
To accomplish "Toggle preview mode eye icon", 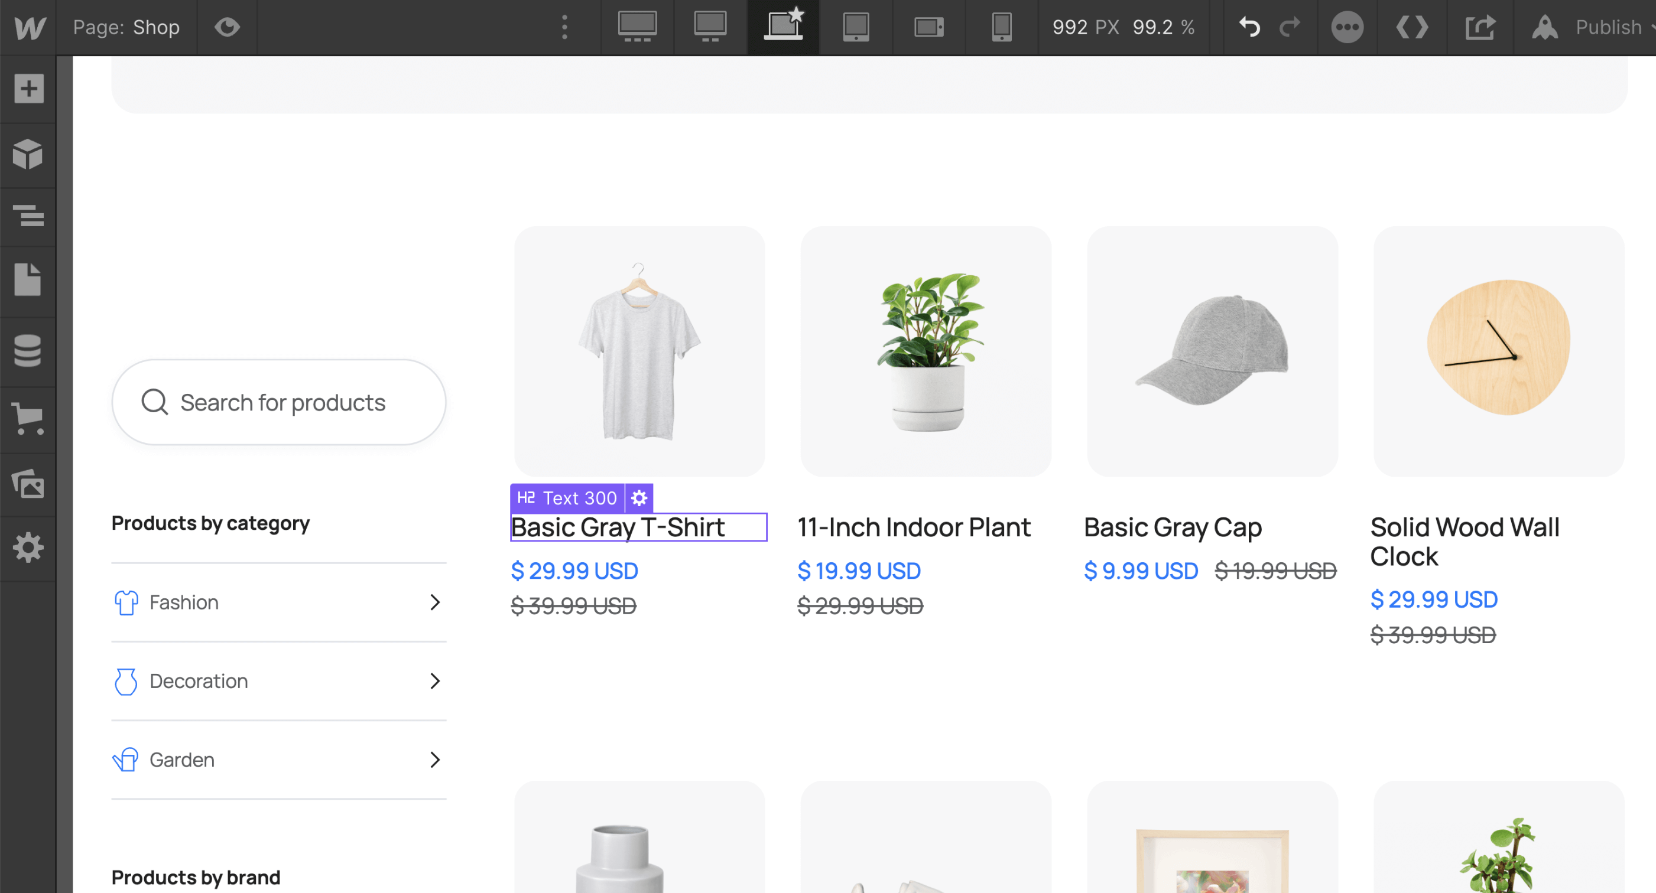I will [x=227, y=27].
